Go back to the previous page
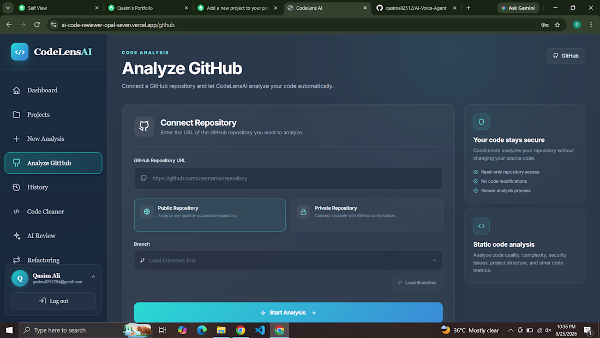 (x=9, y=25)
